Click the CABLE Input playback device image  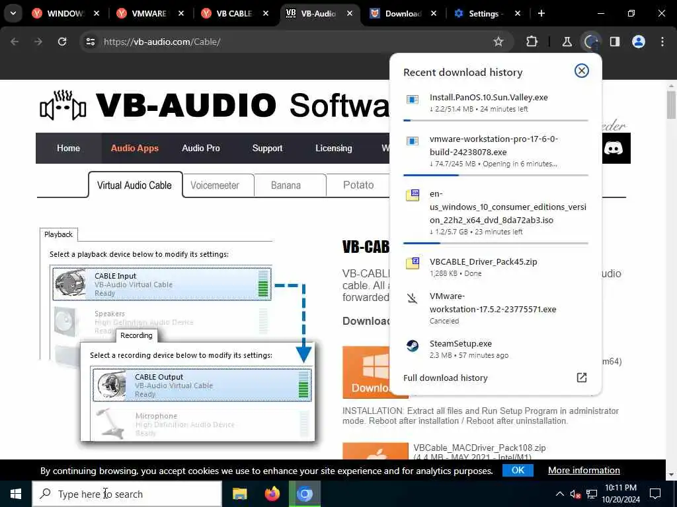click(x=70, y=284)
